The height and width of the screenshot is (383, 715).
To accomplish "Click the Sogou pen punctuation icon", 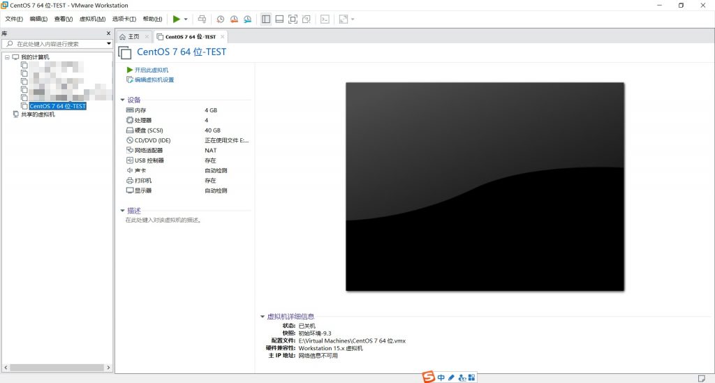I will click(x=452, y=377).
